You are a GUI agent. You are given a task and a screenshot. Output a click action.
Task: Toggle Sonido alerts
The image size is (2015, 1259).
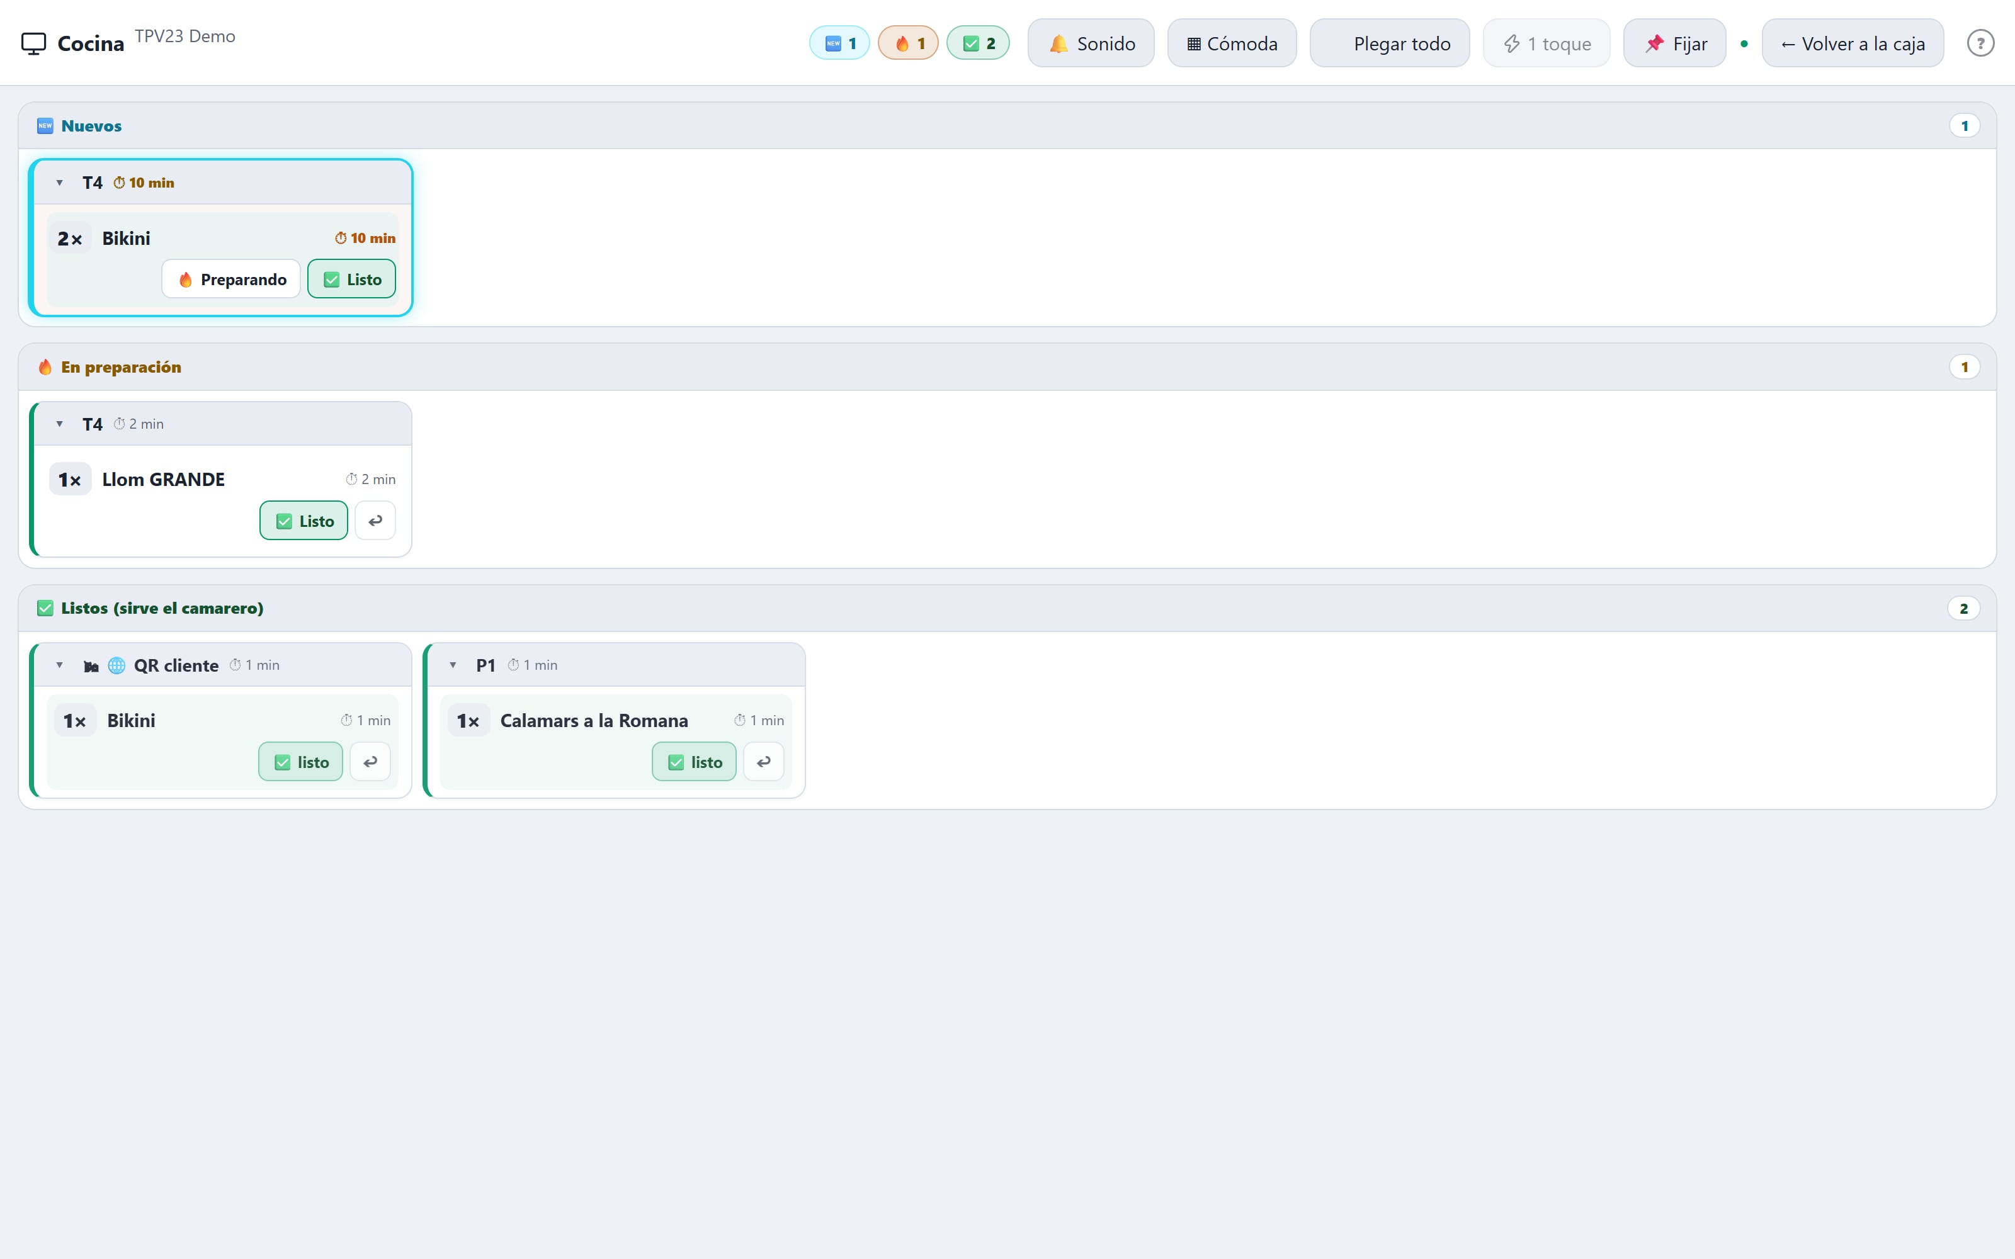coord(1091,43)
